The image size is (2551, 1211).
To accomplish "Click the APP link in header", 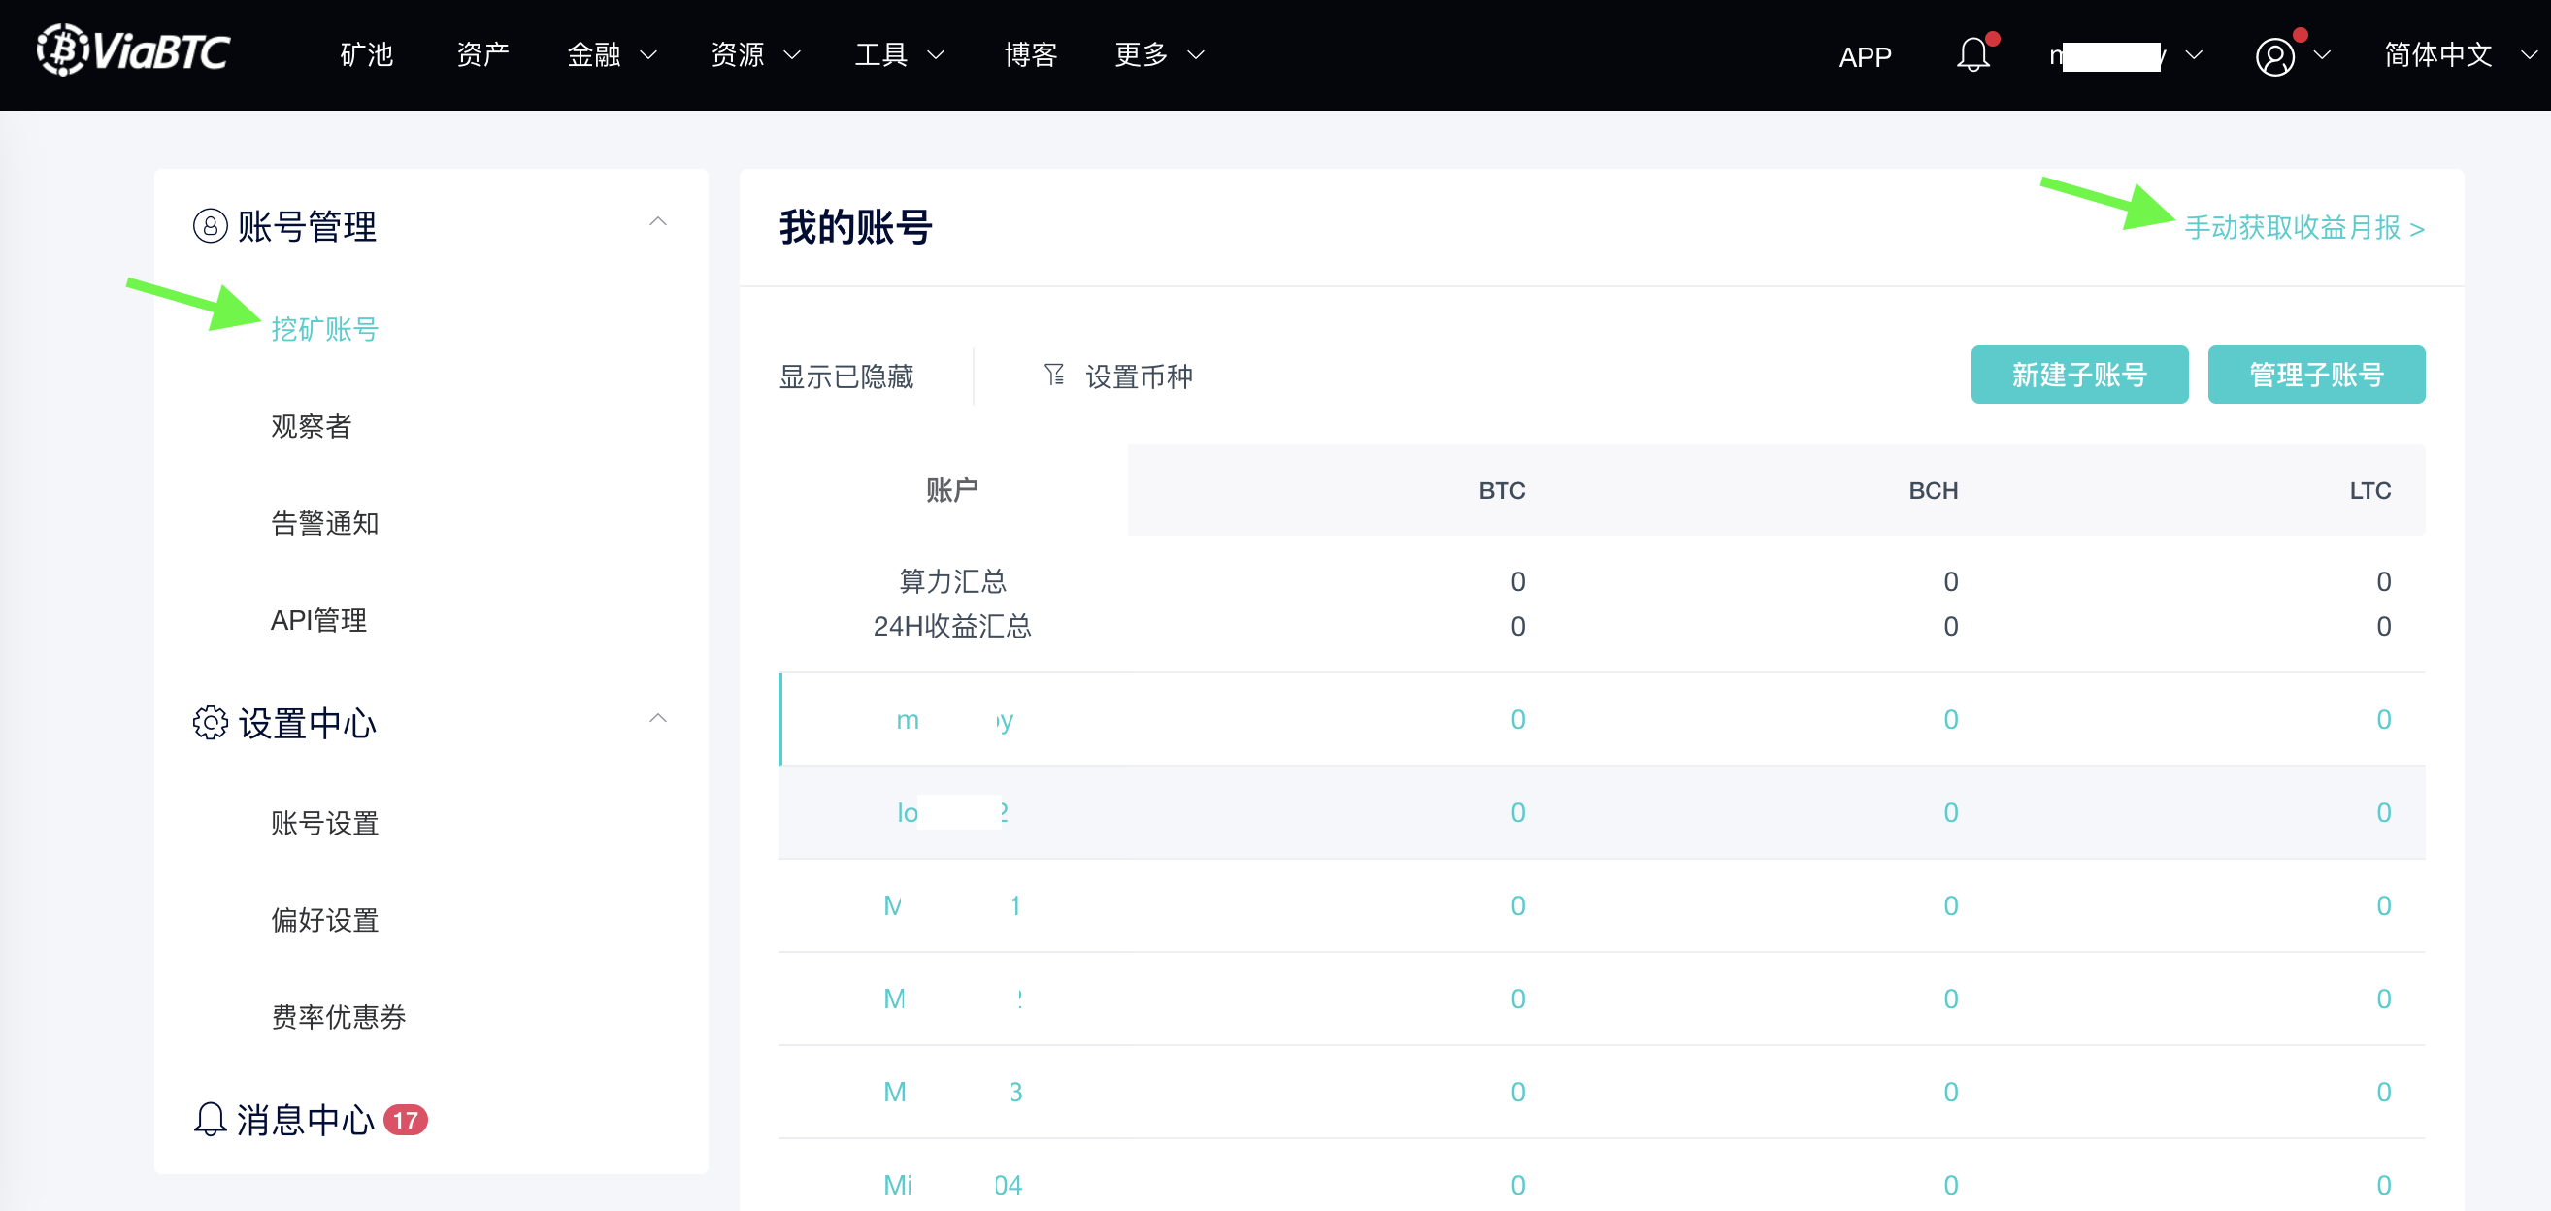I will point(1865,57).
